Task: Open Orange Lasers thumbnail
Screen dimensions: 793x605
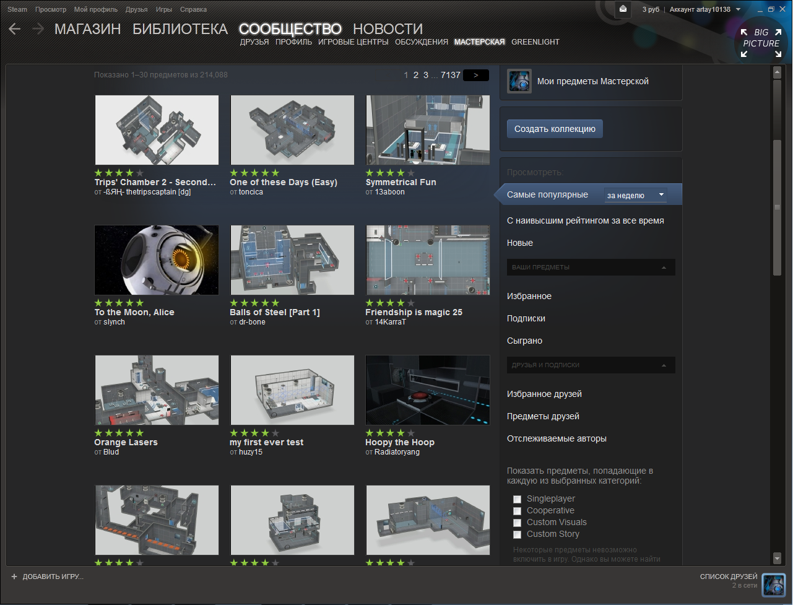Action: coord(157,390)
